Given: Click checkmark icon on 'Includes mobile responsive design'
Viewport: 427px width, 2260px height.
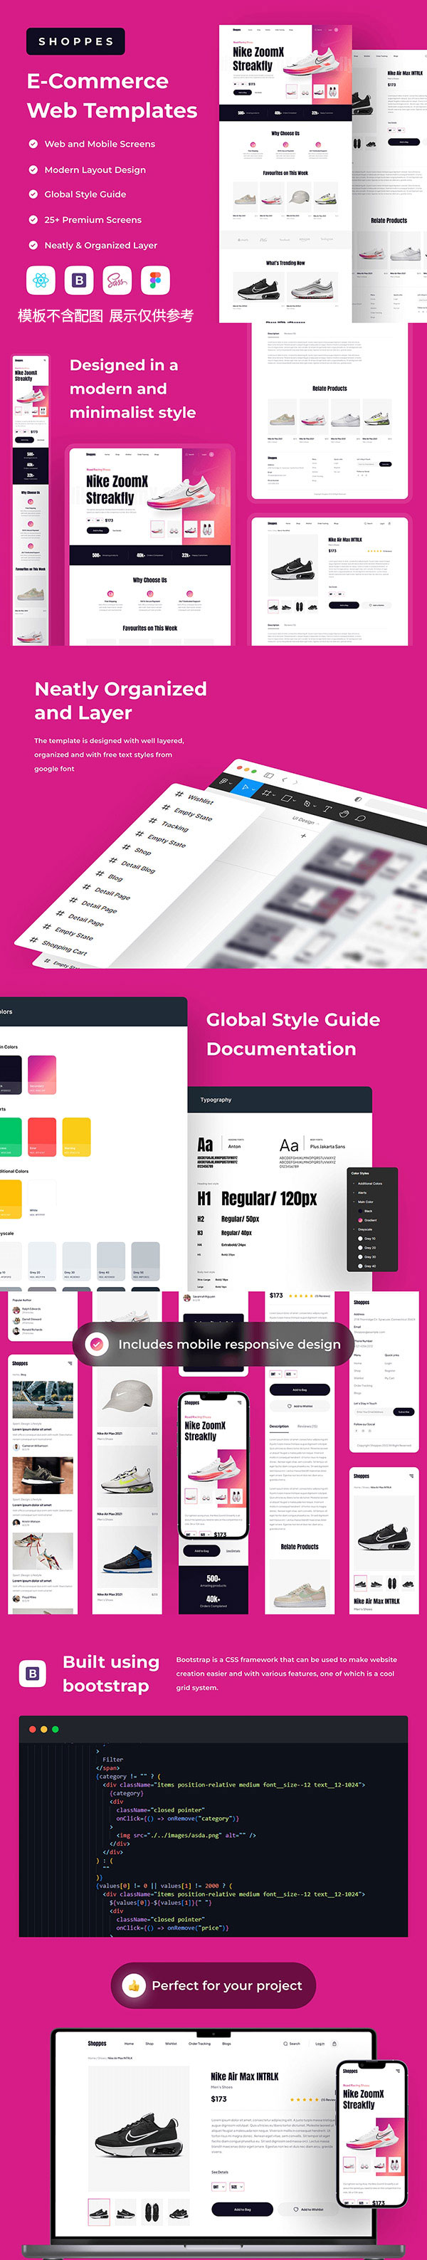Looking at the screenshot, I should click(97, 1344).
